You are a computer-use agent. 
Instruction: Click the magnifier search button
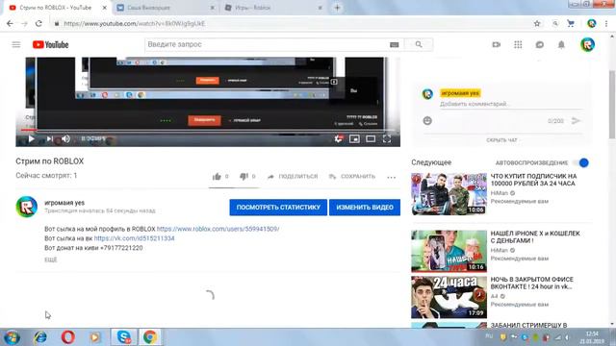(x=419, y=45)
